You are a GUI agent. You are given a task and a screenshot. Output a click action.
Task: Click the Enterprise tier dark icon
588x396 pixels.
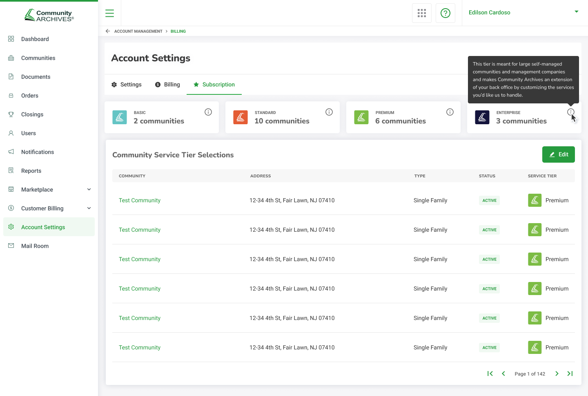[482, 117]
